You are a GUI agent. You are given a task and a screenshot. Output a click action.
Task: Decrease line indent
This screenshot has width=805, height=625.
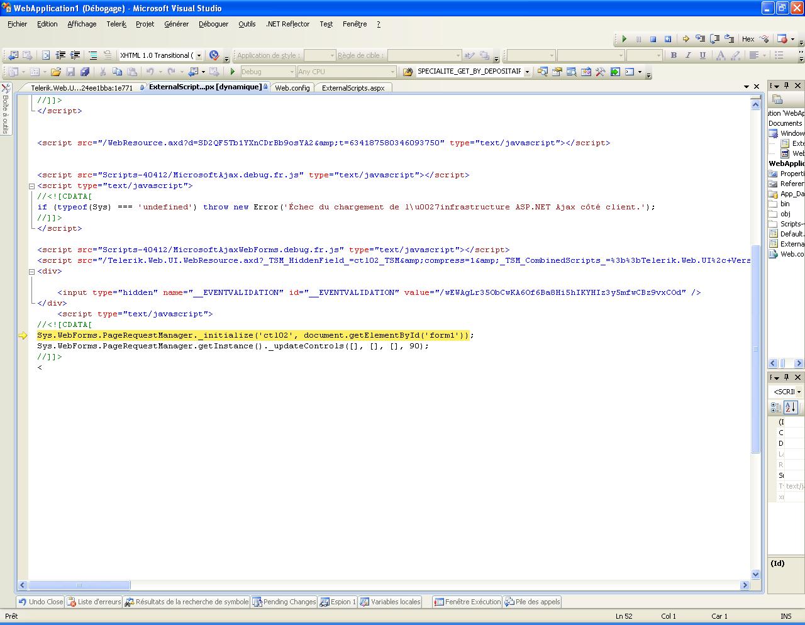coord(60,55)
